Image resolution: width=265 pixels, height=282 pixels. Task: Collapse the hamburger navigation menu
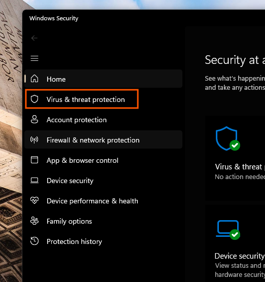click(34, 58)
